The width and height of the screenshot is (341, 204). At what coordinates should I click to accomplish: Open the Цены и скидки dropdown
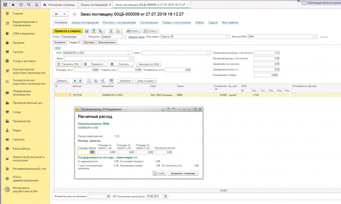tap(146, 81)
